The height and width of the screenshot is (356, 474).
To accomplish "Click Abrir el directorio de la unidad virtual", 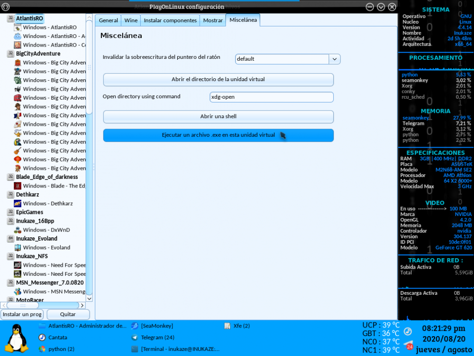I will click(x=218, y=79).
